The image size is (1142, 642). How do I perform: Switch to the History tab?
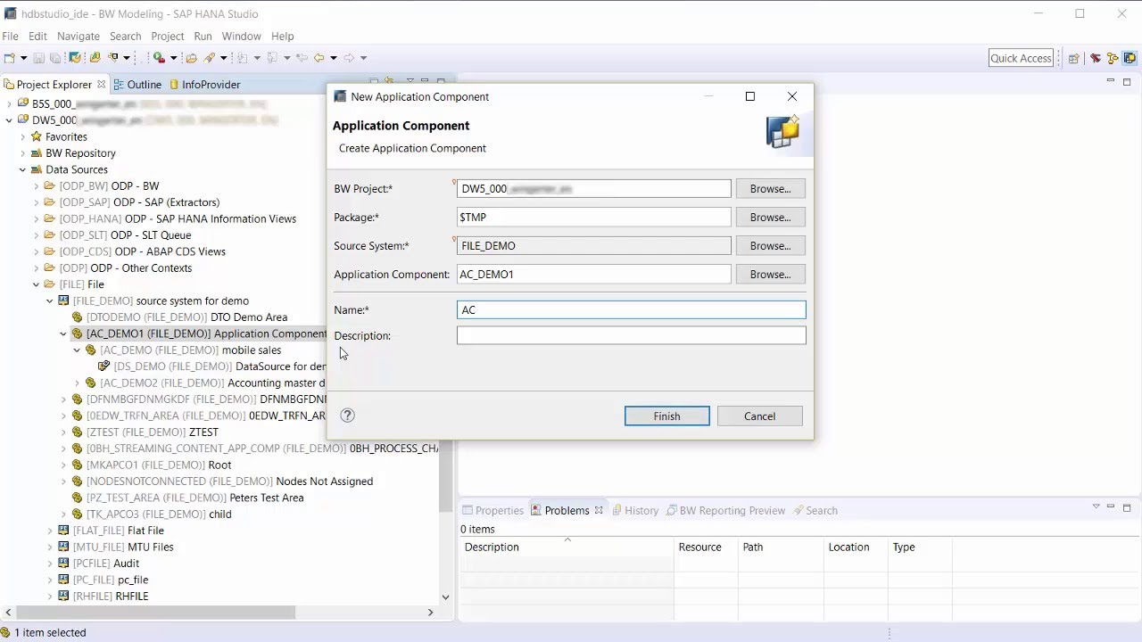pos(634,511)
